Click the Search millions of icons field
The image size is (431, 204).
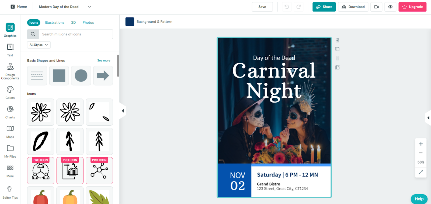pyautogui.click(x=76, y=34)
